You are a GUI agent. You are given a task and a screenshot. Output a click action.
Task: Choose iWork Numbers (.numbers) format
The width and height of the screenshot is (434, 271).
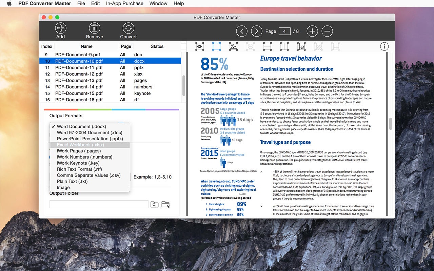tap(90, 157)
